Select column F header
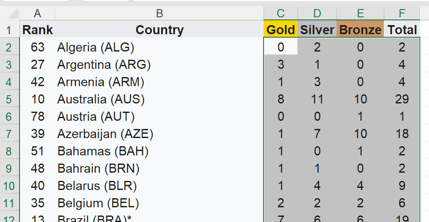 (402, 13)
